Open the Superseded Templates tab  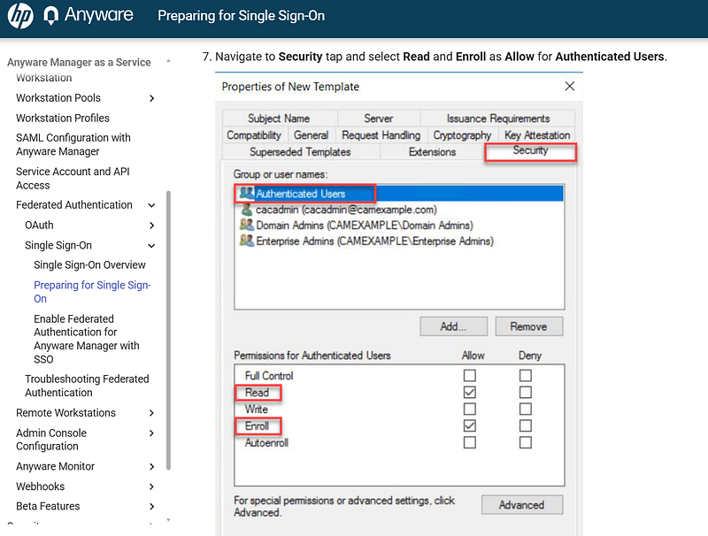[x=300, y=151]
